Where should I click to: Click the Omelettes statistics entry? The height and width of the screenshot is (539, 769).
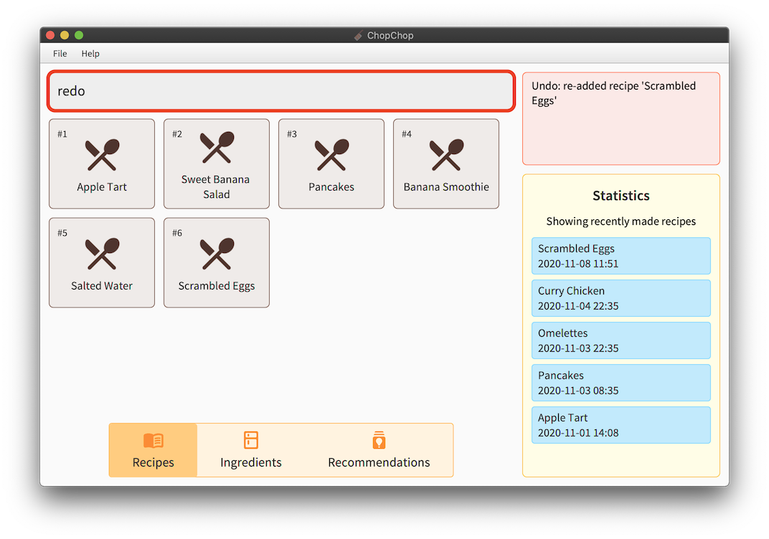[621, 340]
